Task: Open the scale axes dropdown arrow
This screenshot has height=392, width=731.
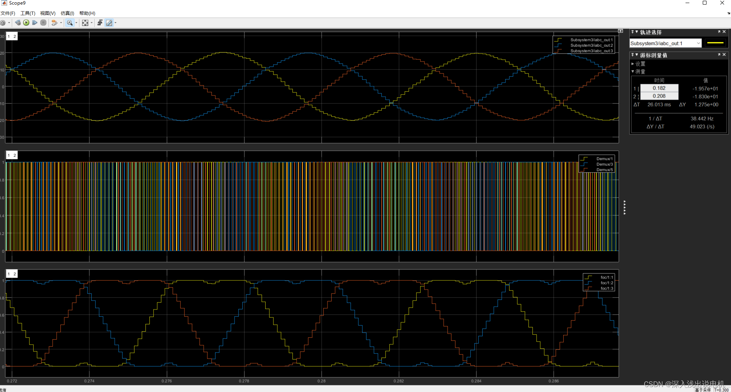Action: click(x=92, y=23)
